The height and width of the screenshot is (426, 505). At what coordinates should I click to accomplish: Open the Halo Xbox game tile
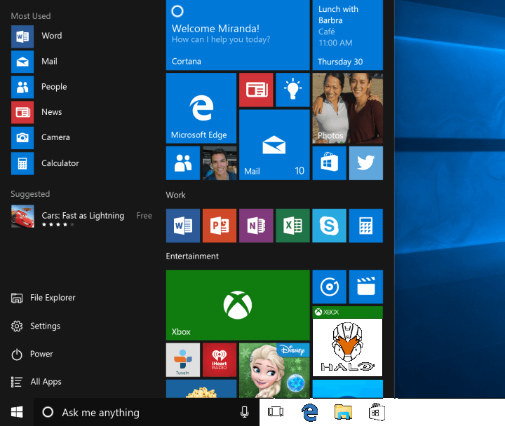click(x=347, y=341)
